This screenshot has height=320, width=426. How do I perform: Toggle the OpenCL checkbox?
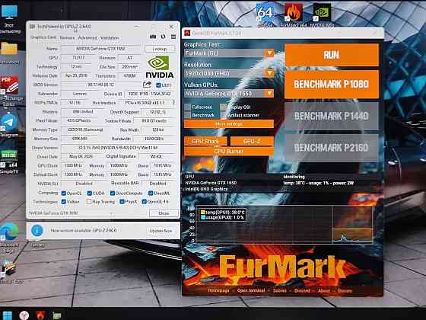pos(64,194)
